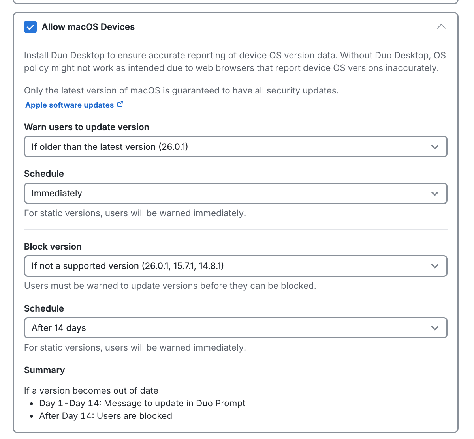
Task: Click the Block version field label
Action: tap(53, 247)
